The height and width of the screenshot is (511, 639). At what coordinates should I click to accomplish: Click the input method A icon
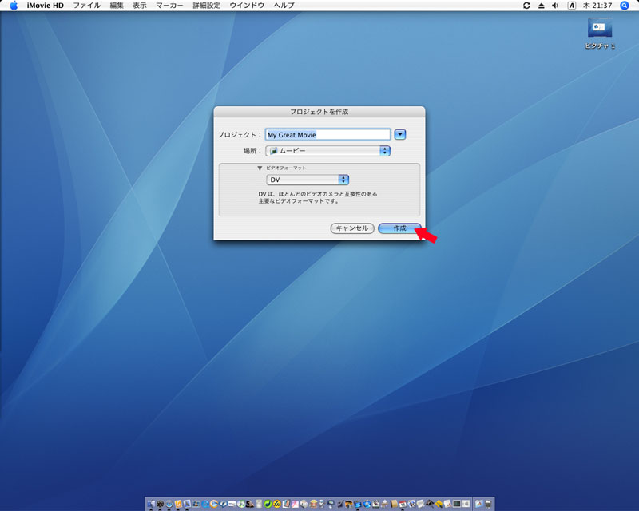tap(572, 6)
